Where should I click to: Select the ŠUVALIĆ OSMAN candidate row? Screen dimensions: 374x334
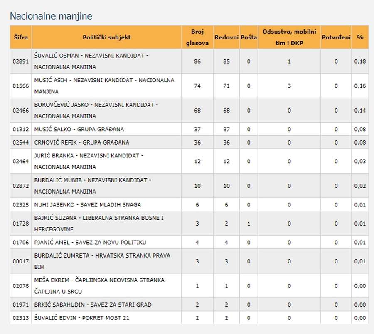91,61
